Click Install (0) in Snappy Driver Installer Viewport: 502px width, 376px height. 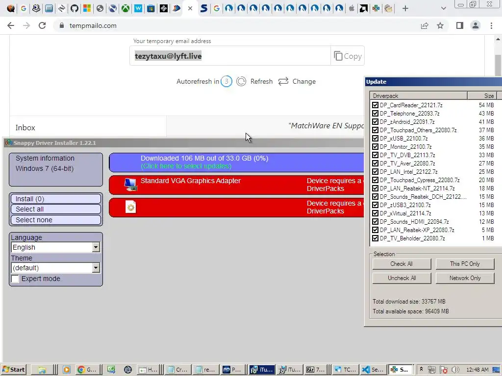pos(56,199)
